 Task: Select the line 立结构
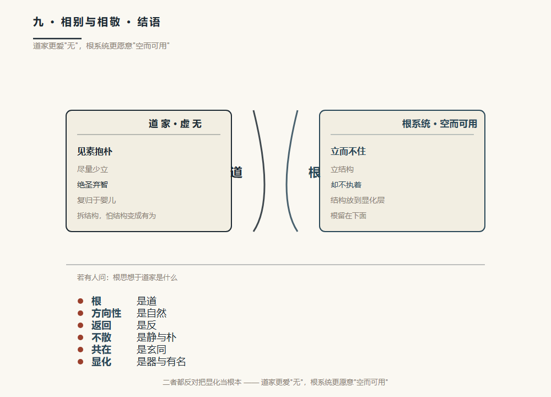click(342, 169)
